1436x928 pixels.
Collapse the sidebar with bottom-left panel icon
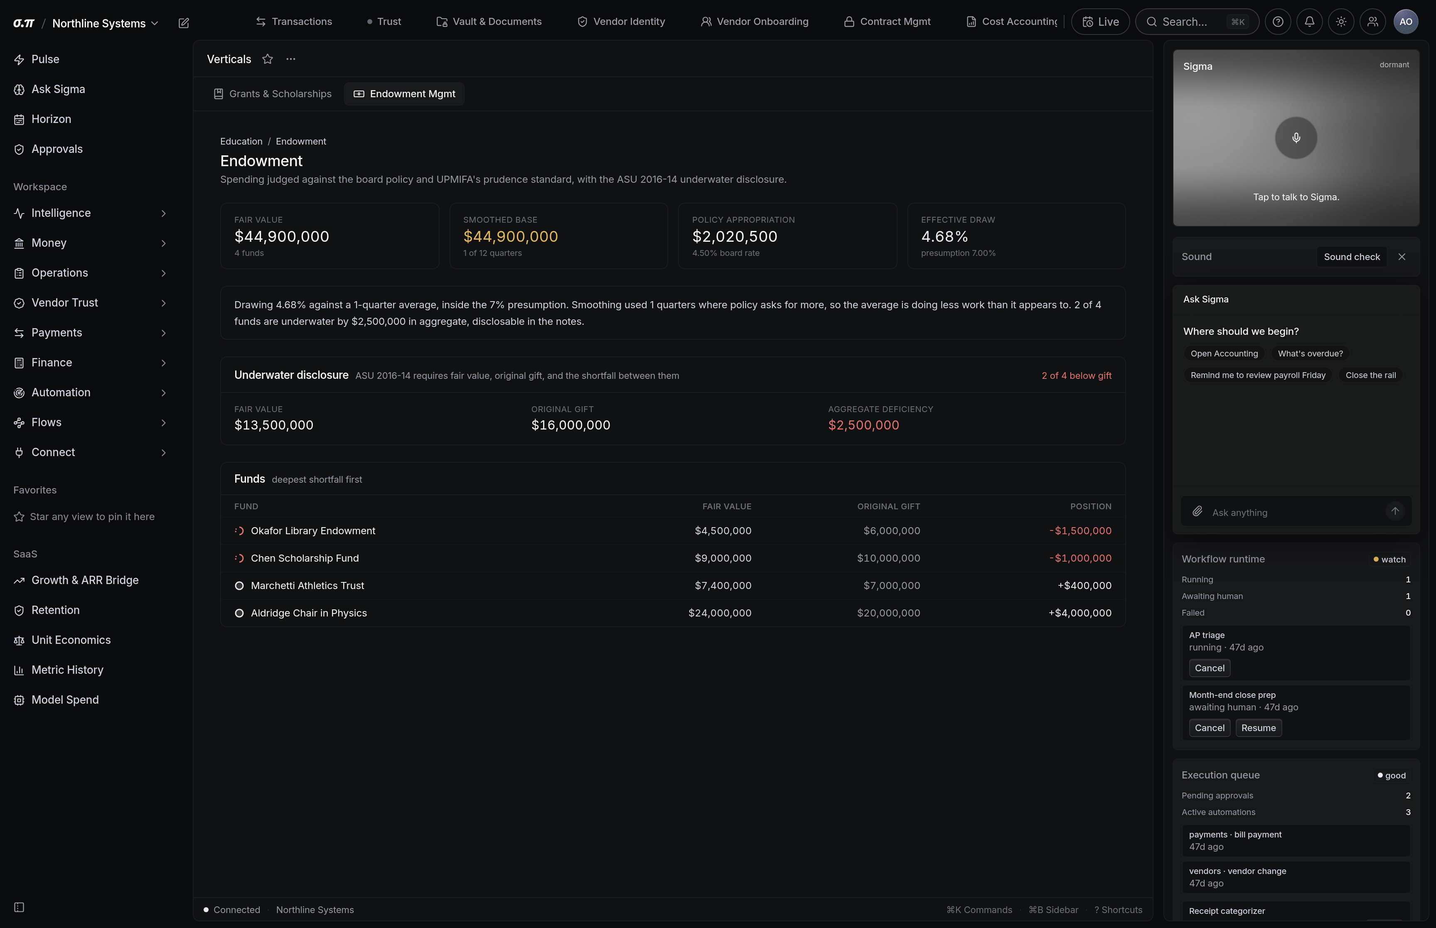[x=19, y=908]
